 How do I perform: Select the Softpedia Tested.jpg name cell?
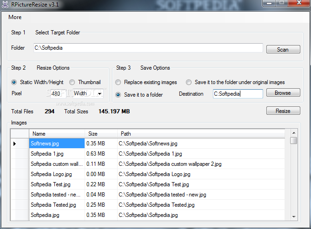click(57, 205)
